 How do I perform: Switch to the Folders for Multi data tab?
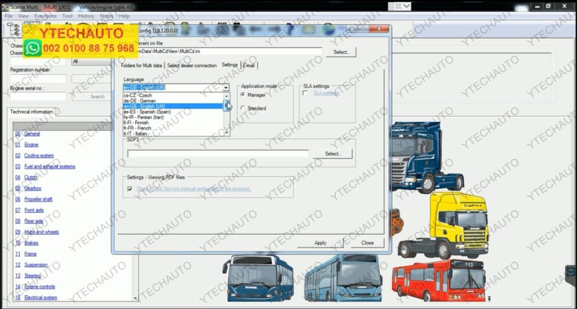tap(142, 65)
